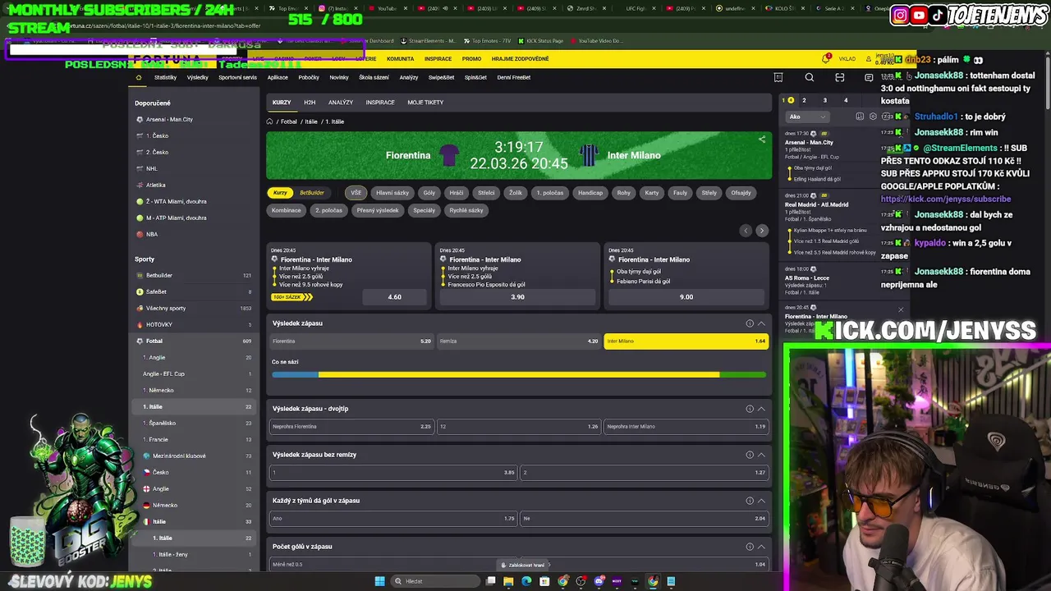Select Neprohra Fiorentina odds 2.25
Screen dimensions: 1051x591
(x=351, y=427)
